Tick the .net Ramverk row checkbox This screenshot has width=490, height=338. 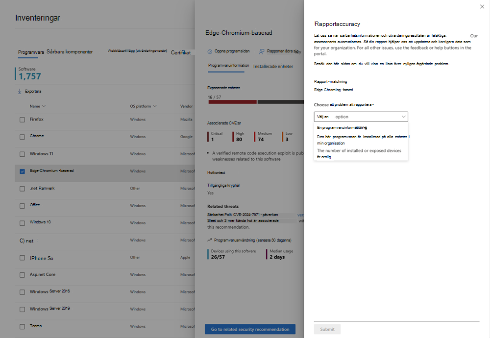click(22, 189)
